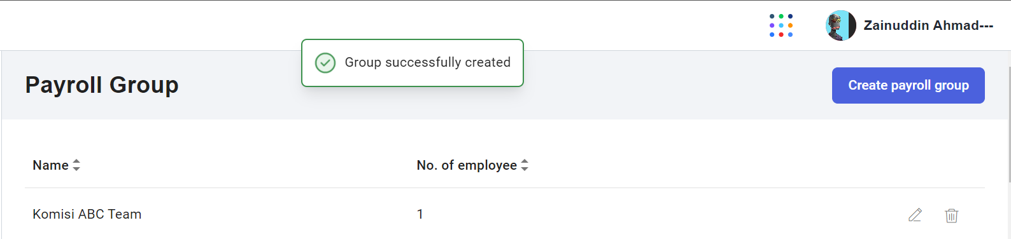
Task: Sort No. of employee ascending using up arrow
Action: [525, 161]
